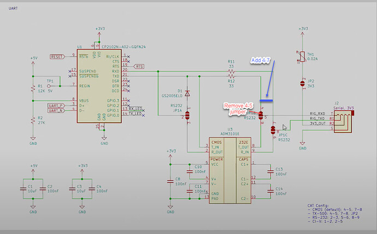The height and width of the screenshot is (234, 377).
Task: Click the UART sheet title text
Action: pos(13,8)
